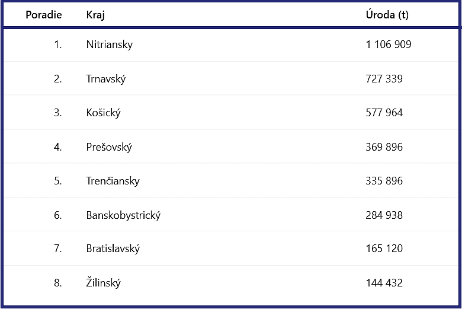This screenshot has height=309, width=462.
Task: Select the Žilinský cell
Action: coord(104,283)
